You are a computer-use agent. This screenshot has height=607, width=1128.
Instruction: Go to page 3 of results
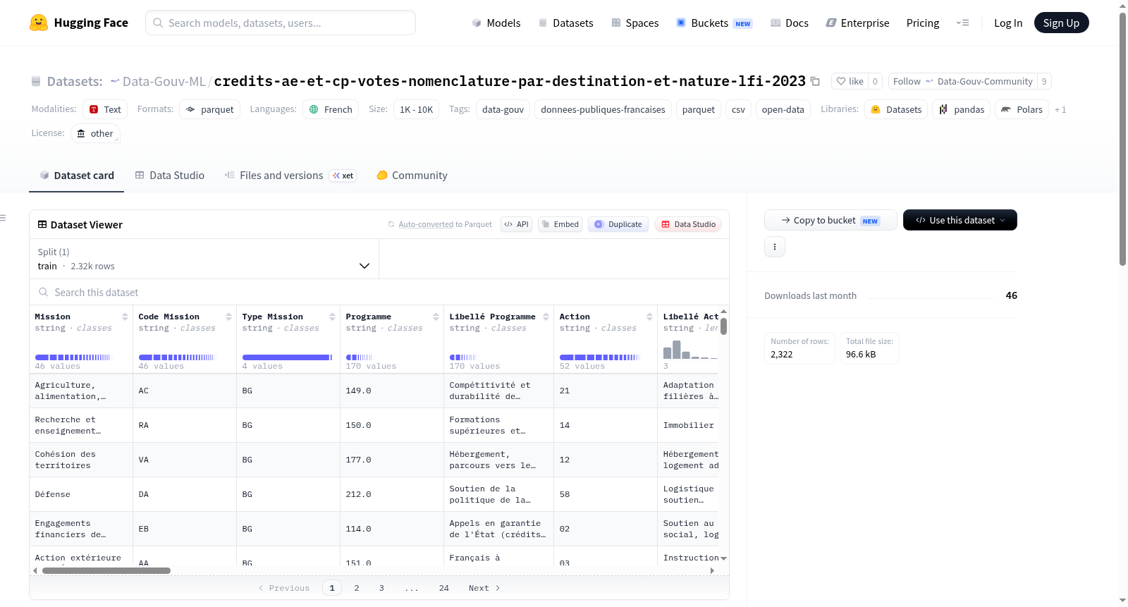click(381, 588)
